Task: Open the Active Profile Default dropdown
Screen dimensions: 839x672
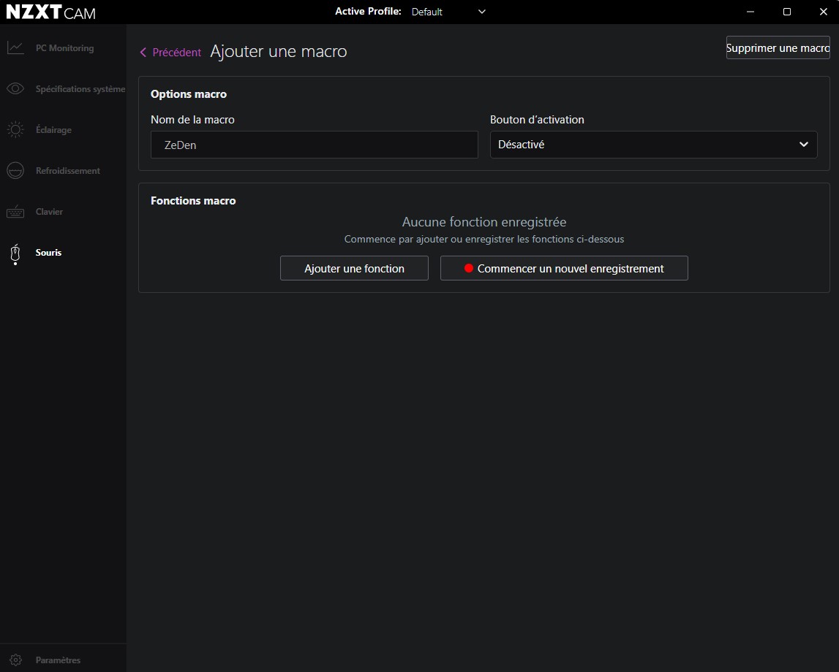Action: pyautogui.click(x=448, y=12)
